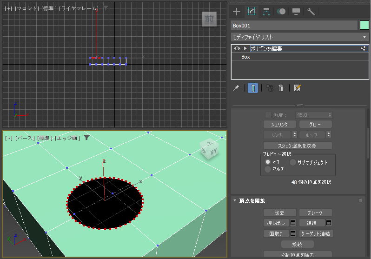
Task: Open perspective viewport [+] menu
Action: click(9, 138)
